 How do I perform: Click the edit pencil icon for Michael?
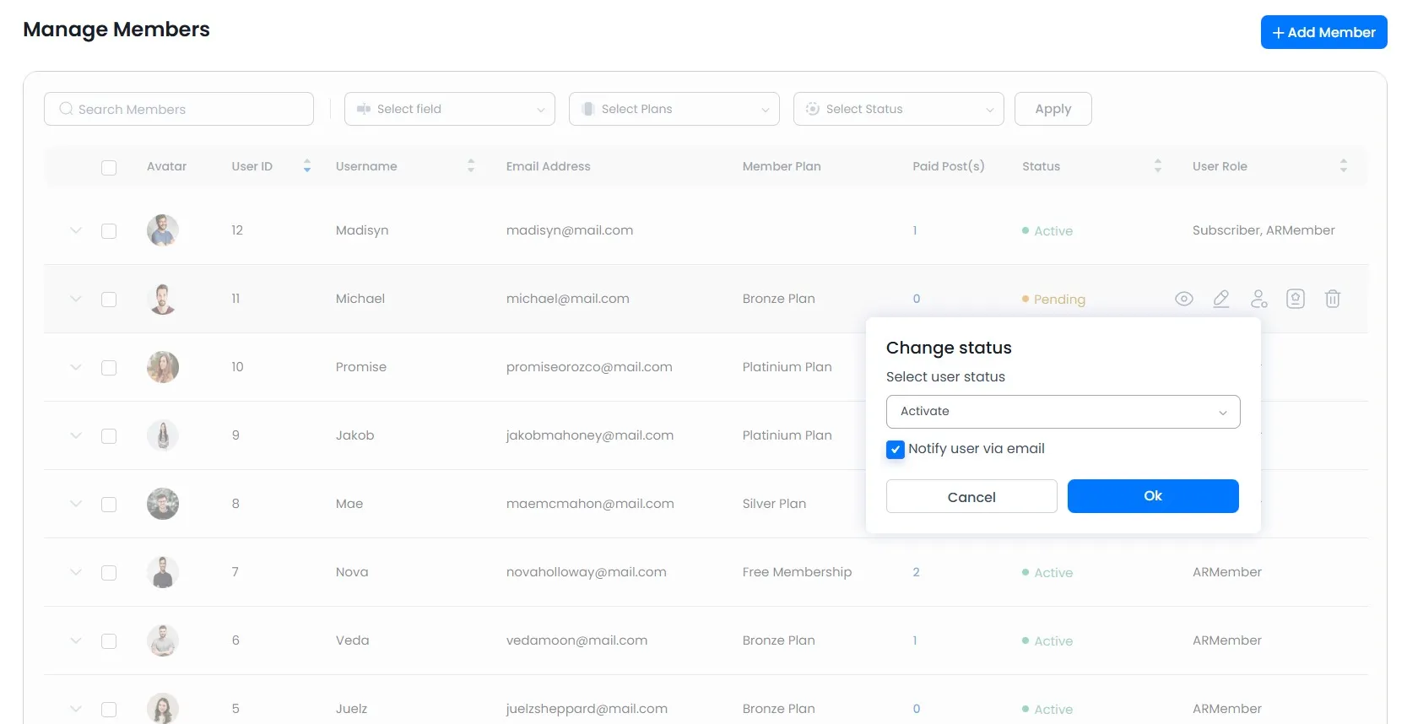tap(1220, 299)
